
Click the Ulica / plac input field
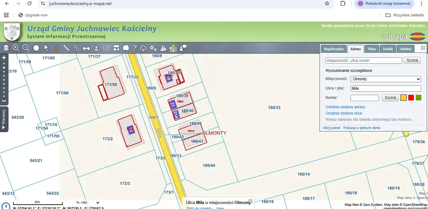386,88
